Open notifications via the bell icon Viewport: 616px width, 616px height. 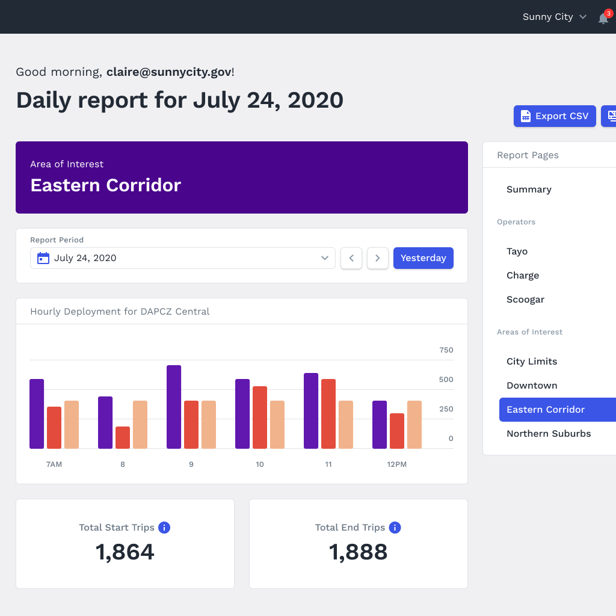pos(603,18)
